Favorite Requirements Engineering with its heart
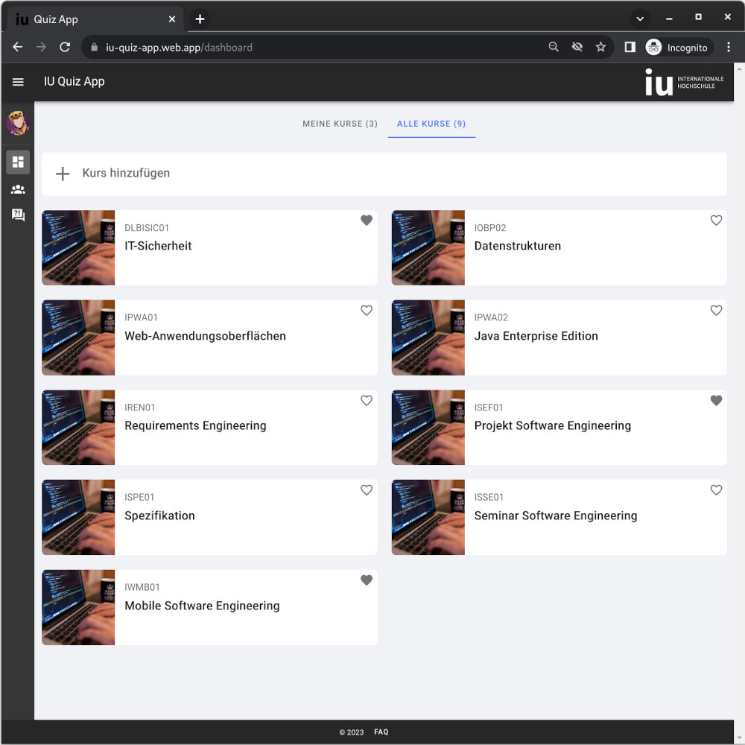The width and height of the screenshot is (745, 745). 367,401
